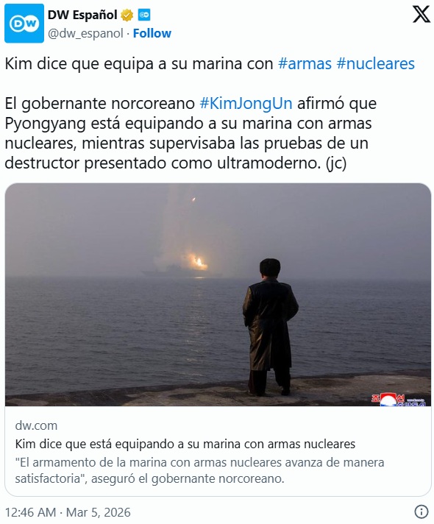Open the #armas hashtag

click(305, 63)
